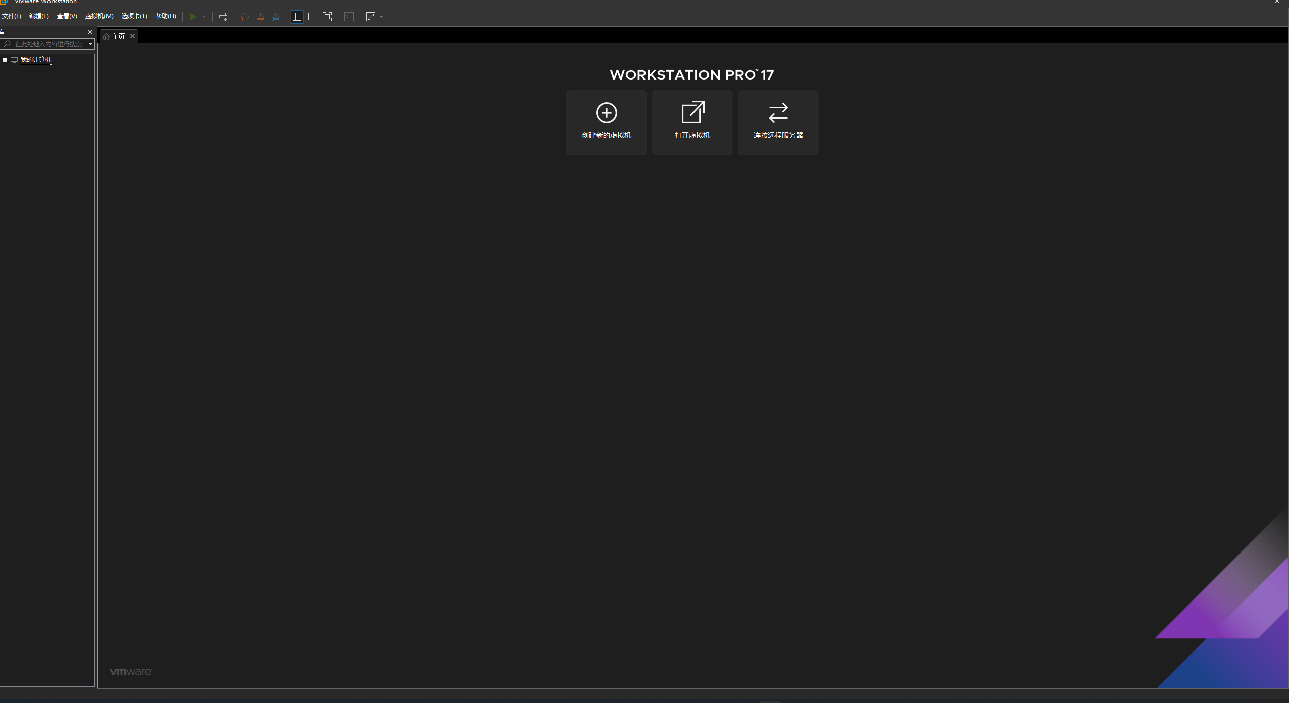Click the Send Ctrl+Alt+Del toolbar icon

pos(223,17)
